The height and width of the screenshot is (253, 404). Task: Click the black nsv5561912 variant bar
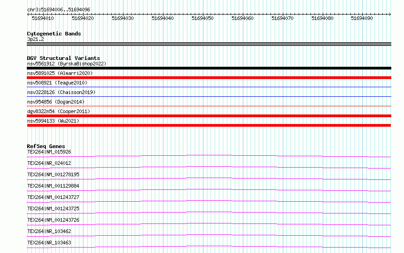click(209, 68)
